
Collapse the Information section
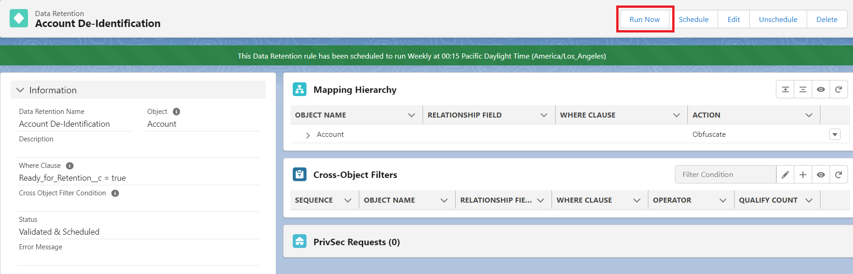coord(20,90)
